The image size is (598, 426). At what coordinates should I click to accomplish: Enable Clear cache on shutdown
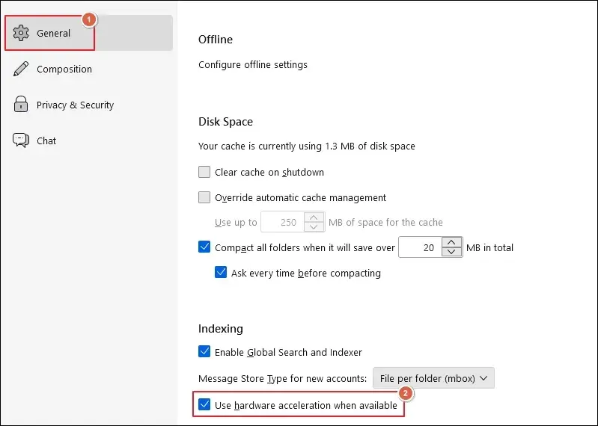click(204, 172)
